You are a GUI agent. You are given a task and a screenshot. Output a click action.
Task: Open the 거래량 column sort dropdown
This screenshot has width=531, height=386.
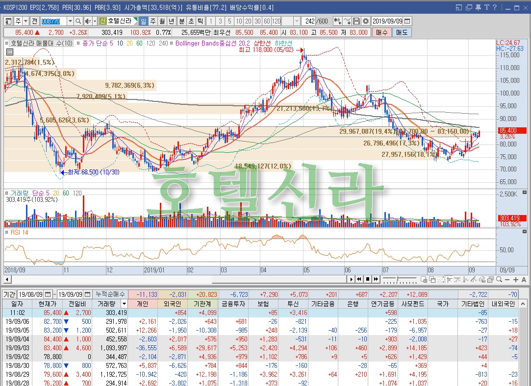tap(124, 304)
